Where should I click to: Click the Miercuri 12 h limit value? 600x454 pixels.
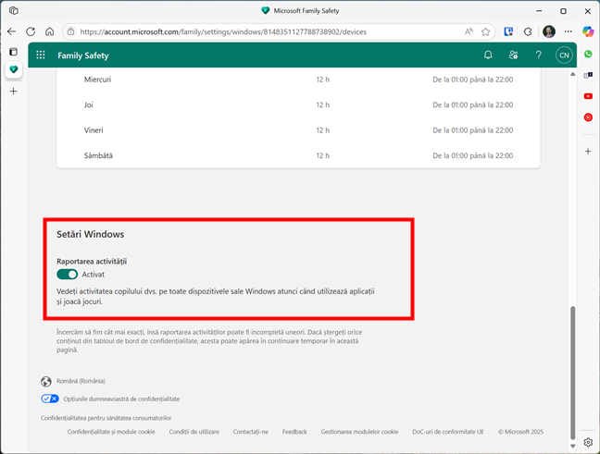(x=322, y=80)
